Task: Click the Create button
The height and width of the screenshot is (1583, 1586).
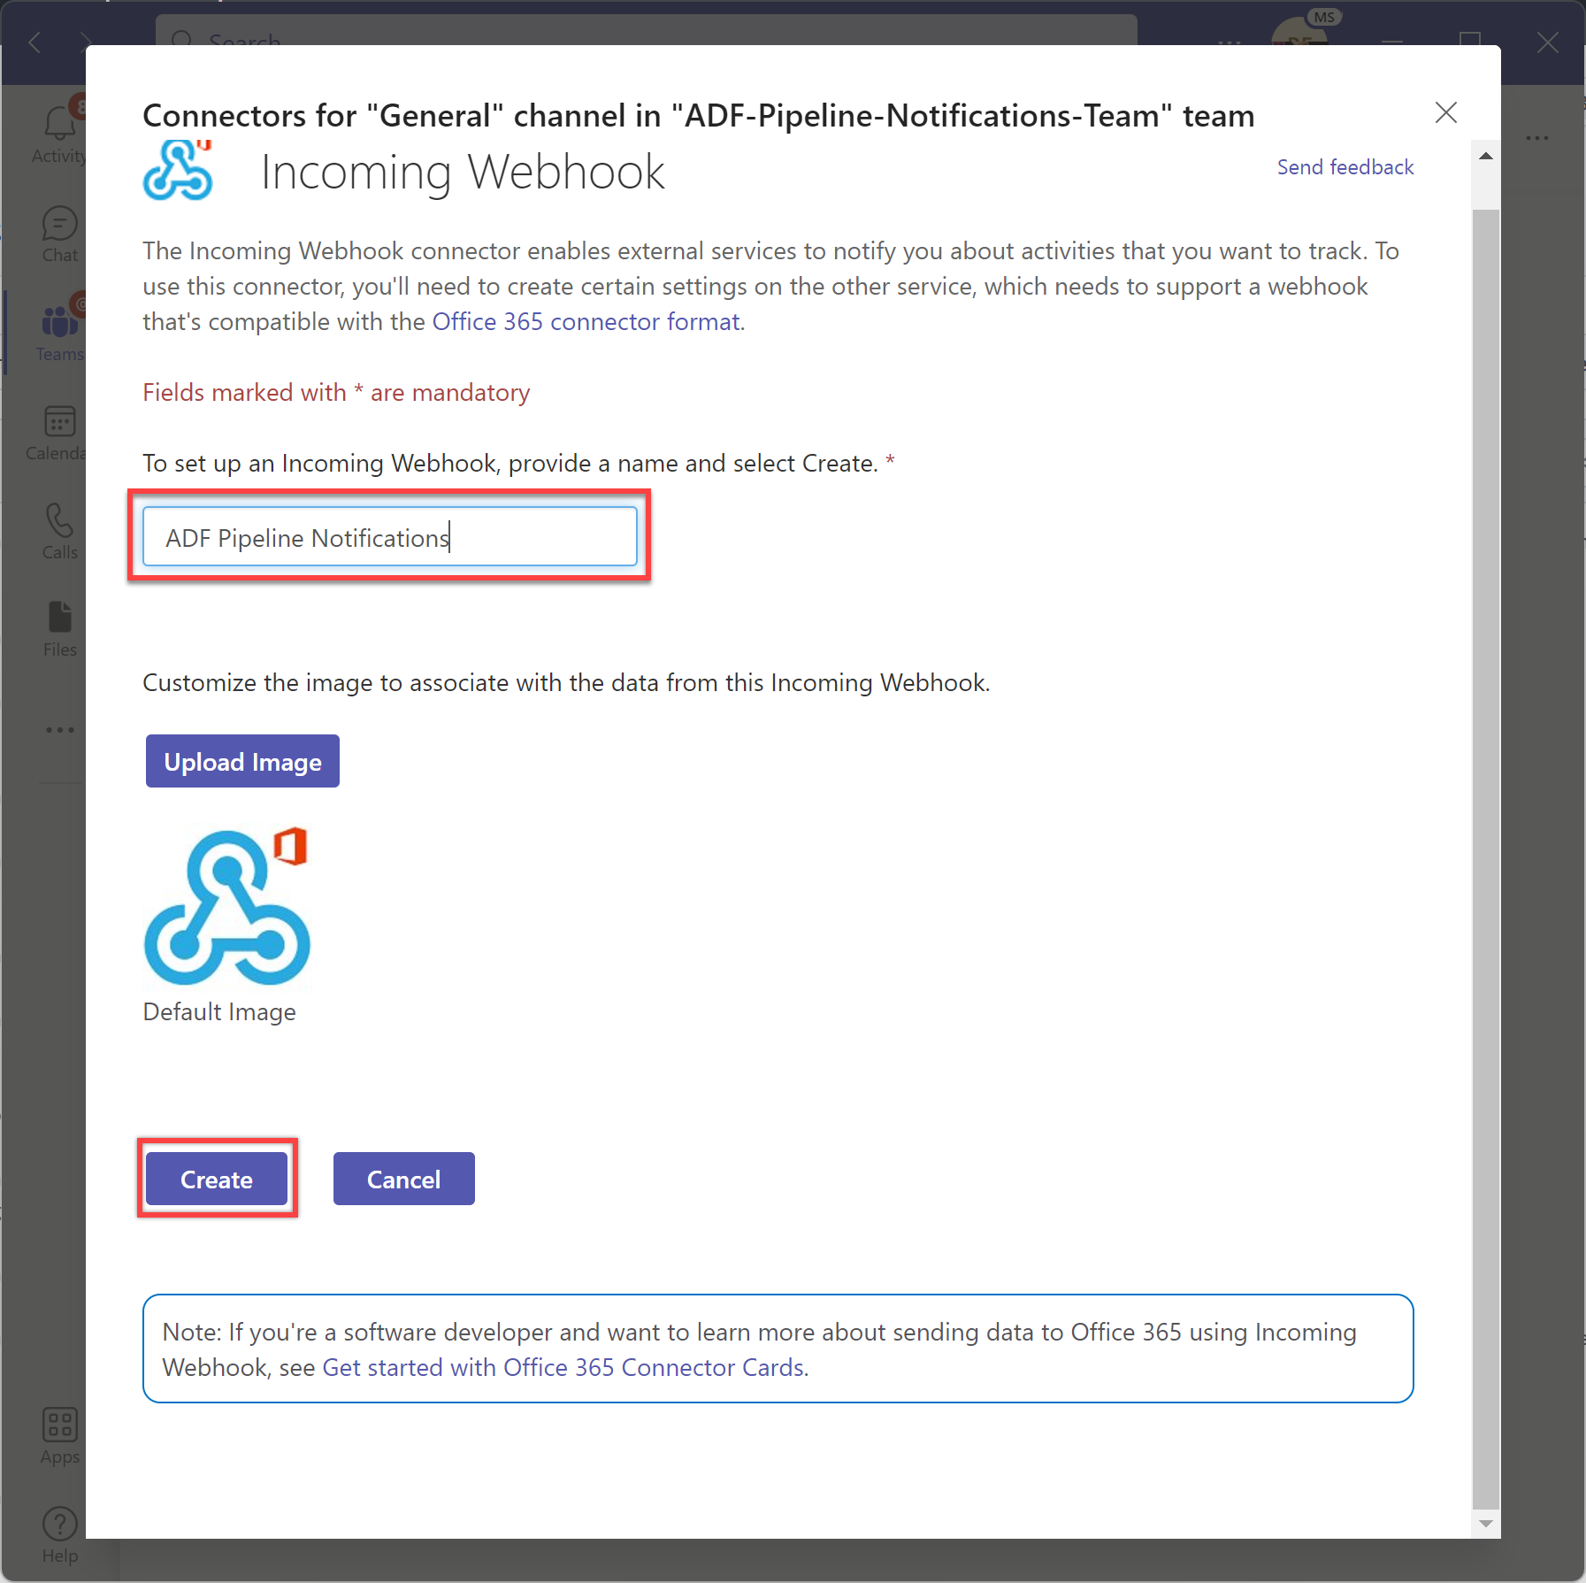Action: click(x=217, y=1179)
